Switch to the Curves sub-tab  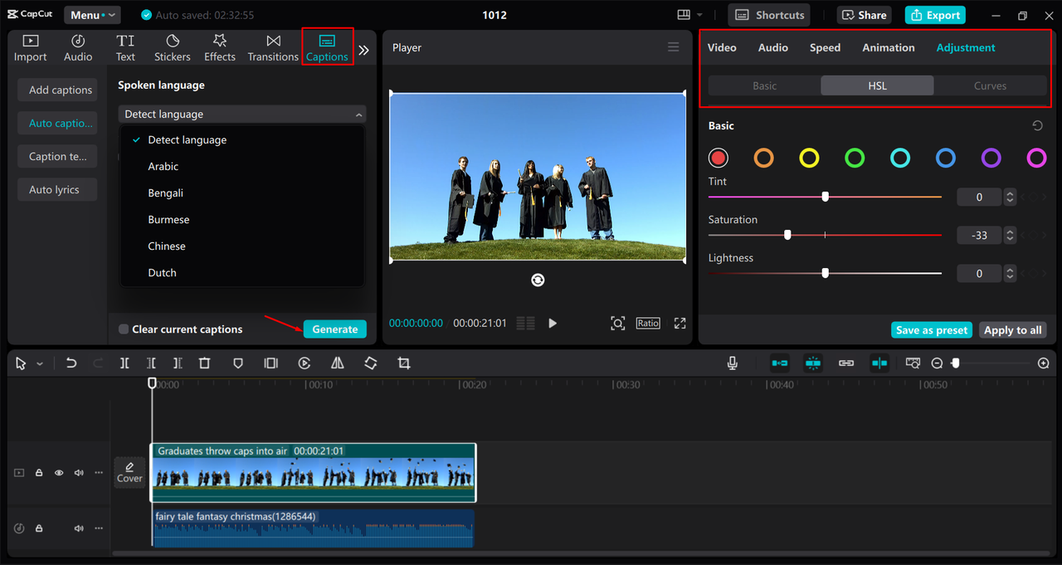pos(990,86)
